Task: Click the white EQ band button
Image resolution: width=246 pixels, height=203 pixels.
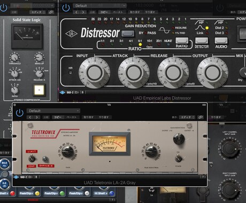Action: pos(87,193)
